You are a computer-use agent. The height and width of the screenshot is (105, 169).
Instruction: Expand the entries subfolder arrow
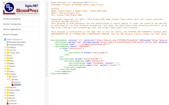click(x=8, y=76)
